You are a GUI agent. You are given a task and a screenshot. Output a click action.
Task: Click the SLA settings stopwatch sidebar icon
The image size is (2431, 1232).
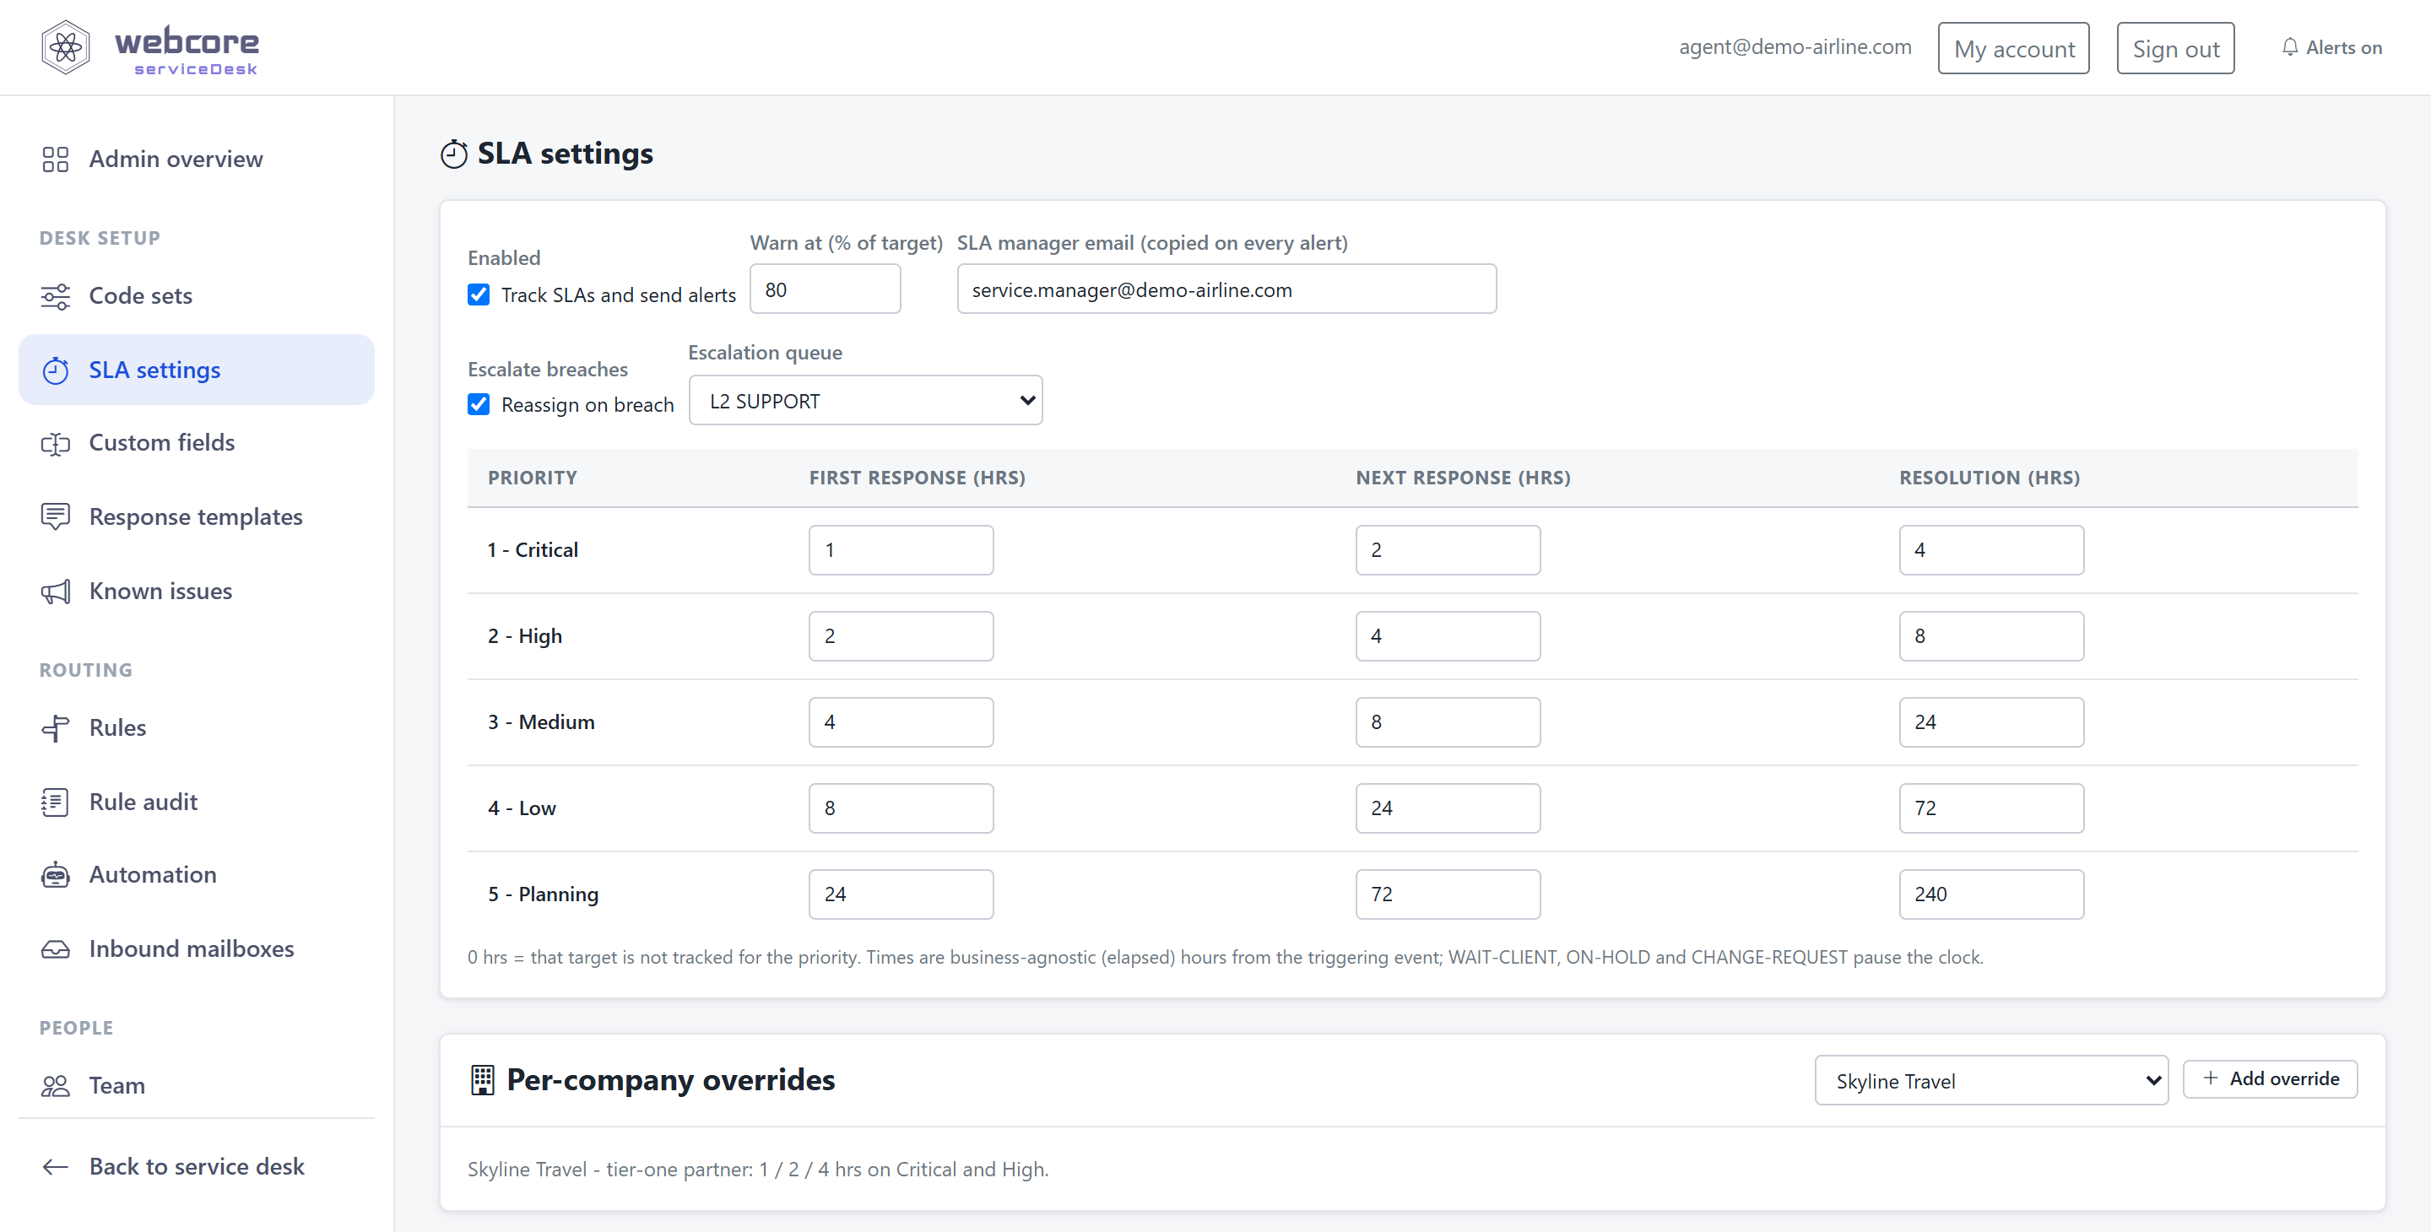(56, 370)
